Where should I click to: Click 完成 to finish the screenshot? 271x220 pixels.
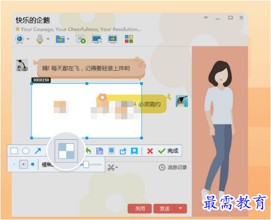[168, 151]
